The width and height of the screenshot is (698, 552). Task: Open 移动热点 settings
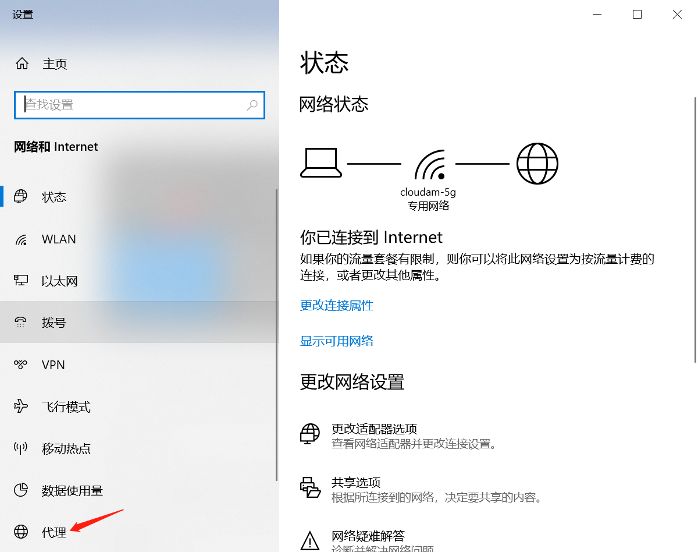(x=139, y=448)
